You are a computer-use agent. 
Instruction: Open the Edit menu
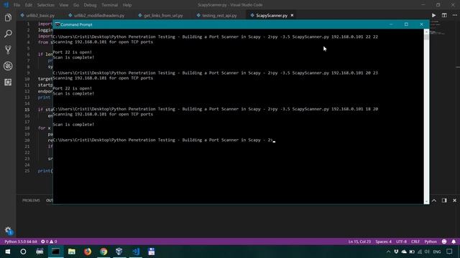pyautogui.click(x=29, y=5)
